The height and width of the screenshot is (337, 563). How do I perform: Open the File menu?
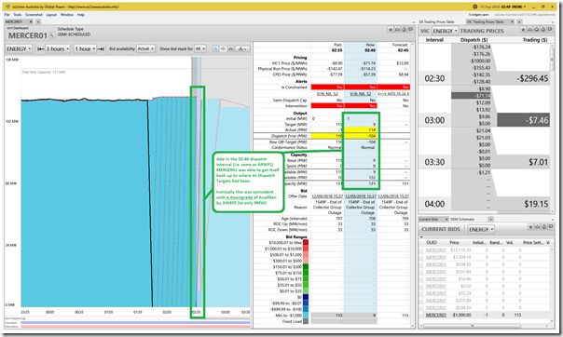pyautogui.click(x=7, y=15)
